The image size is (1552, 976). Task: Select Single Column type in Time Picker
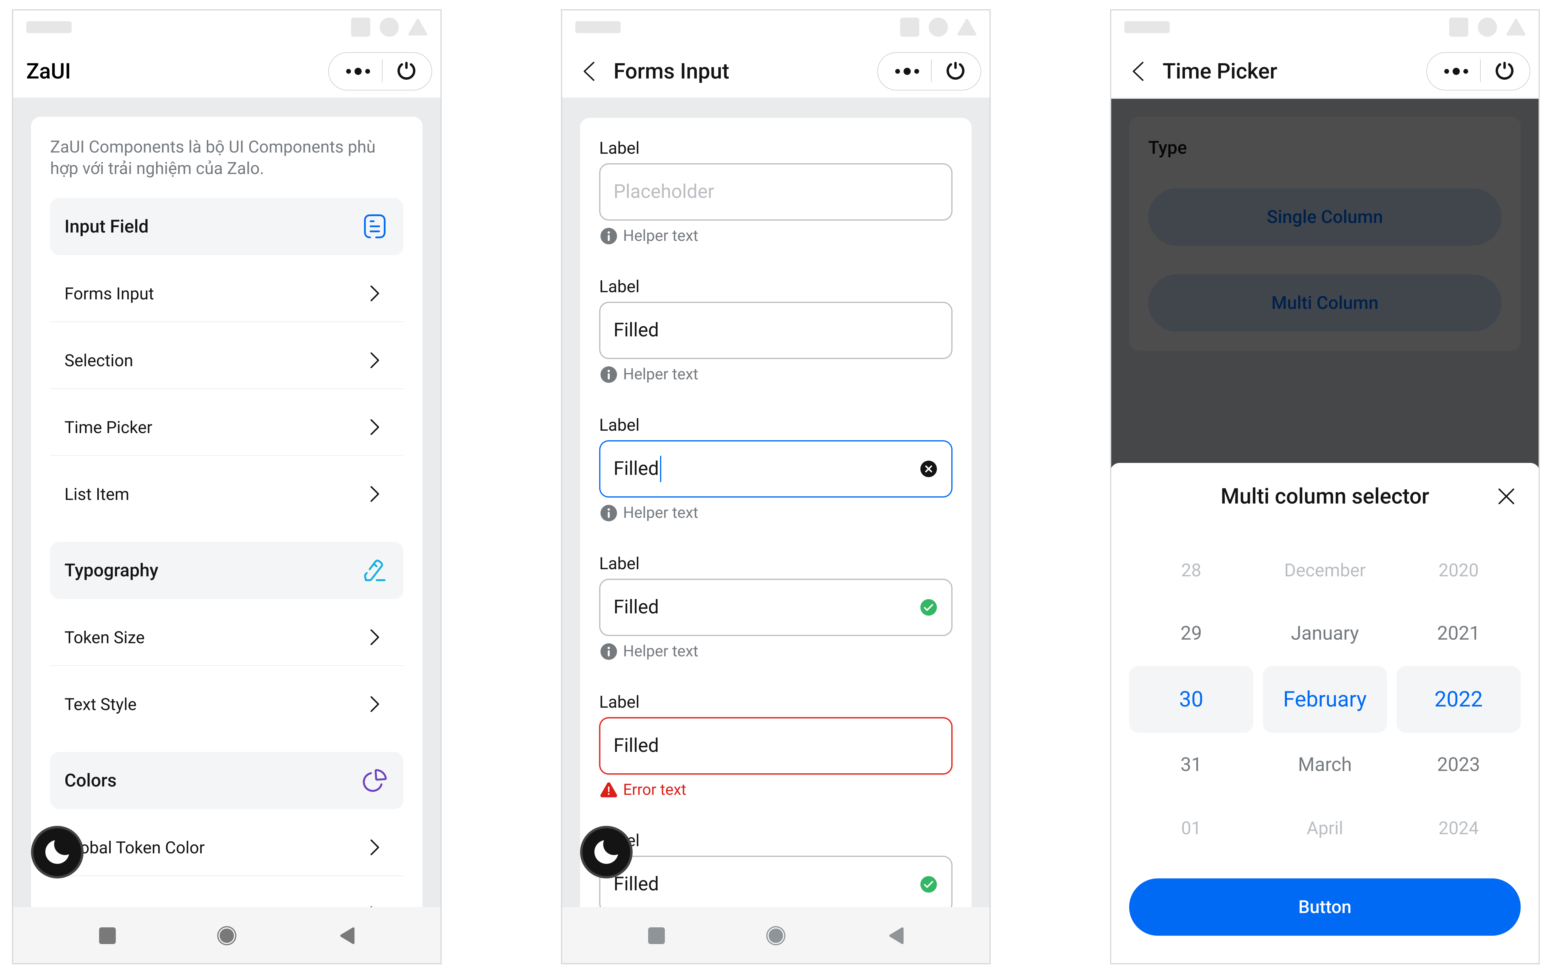tap(1324, 216)
